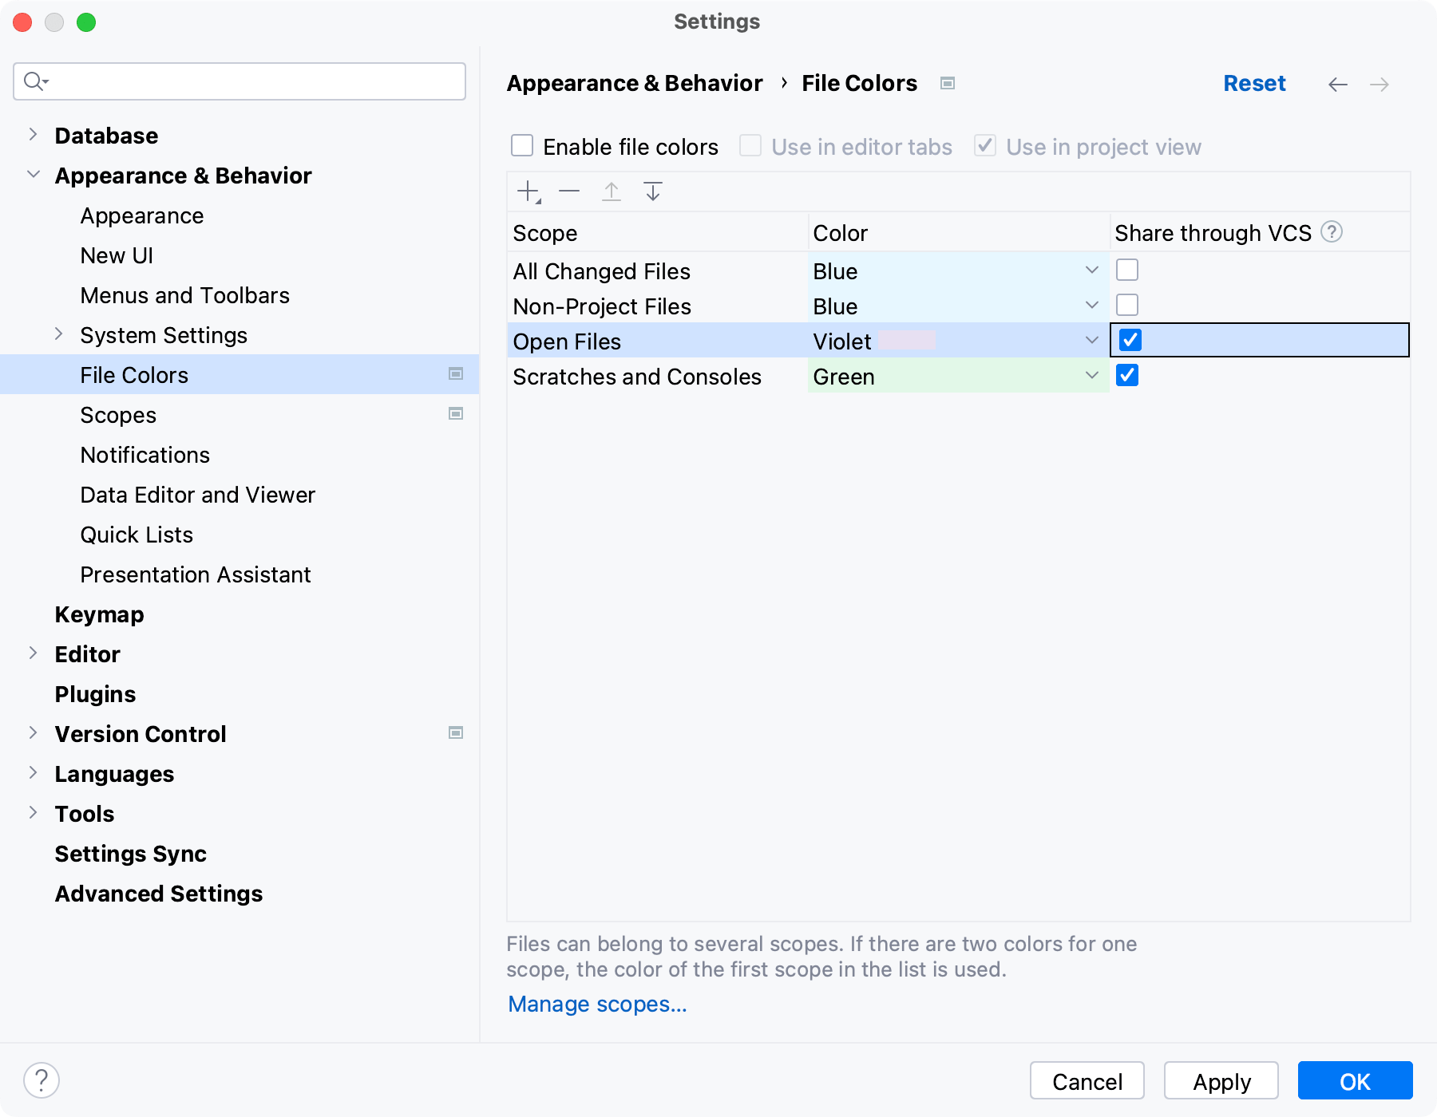Click the move up arrow icon
Image resolution: width=1437 pixels, height=1117 pixels.
pos(612,191)
